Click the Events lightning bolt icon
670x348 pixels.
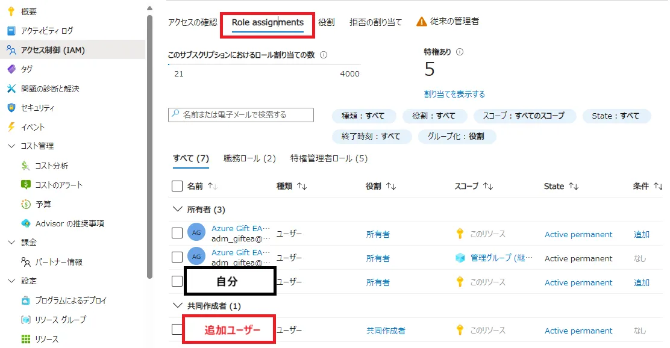tap(11, 127)
